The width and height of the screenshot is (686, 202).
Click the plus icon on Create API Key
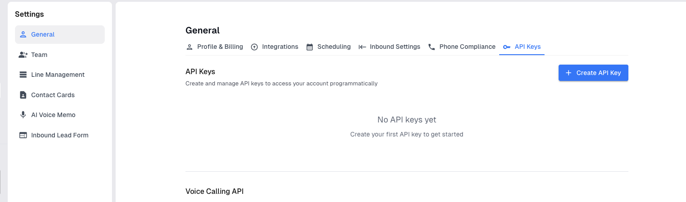(x=569, y=73)
